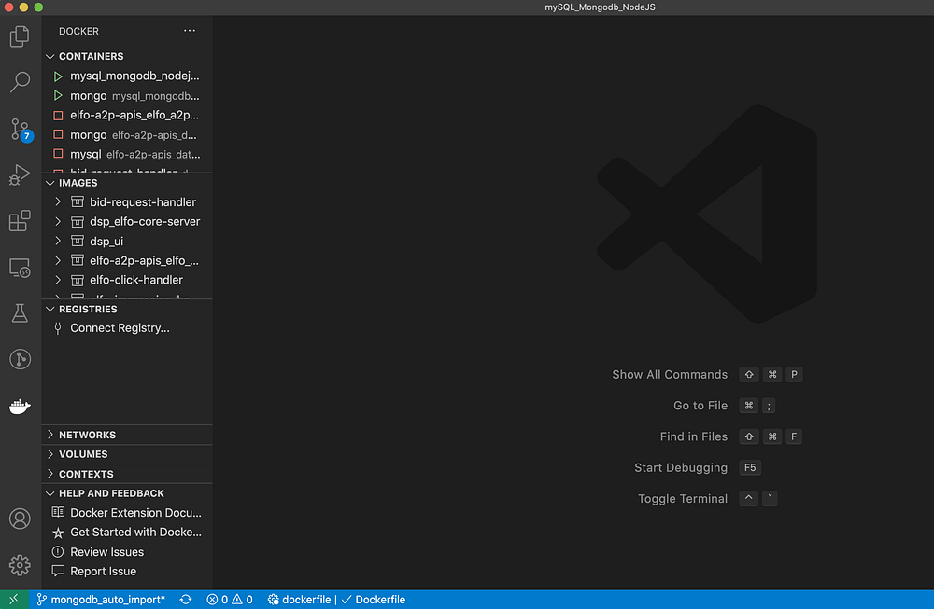Select the stopped mysql elfo-a2p-apis_dat container
This screenshot has width=934, height=609.
point(127,154)
